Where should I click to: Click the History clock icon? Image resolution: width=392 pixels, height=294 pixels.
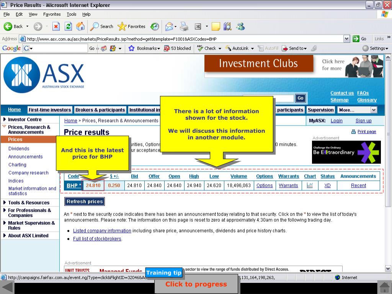pyautogui.click(x=155, y=26)
